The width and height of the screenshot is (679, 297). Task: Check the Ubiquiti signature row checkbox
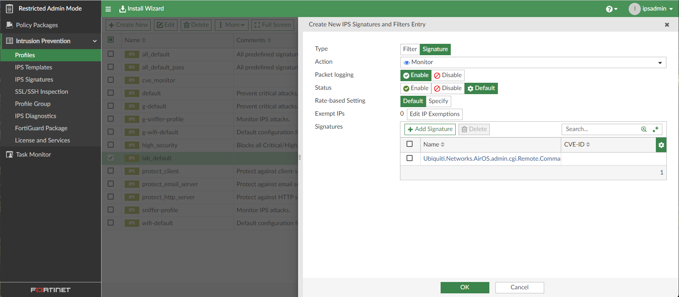pos(409,158)
